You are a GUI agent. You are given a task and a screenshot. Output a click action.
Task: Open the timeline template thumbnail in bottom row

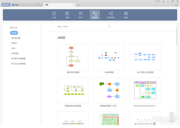(73, 118)
